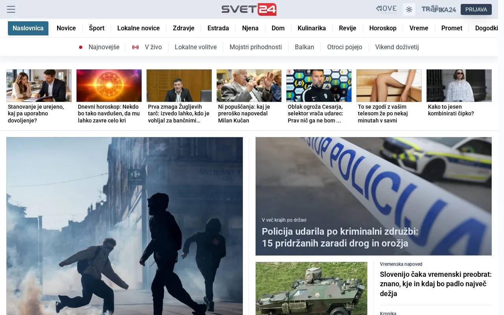
Task: Open the Milan Kučan article thumbnail
Action: pos(249,85)
